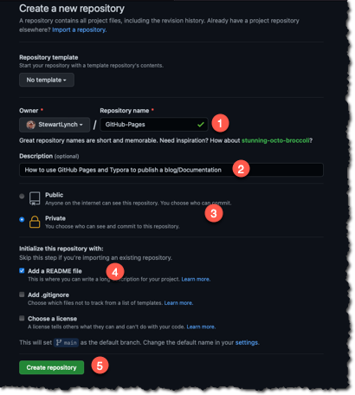The image size is (355, 395).
Task: Enable the Add .gitignore checkbox
Action: click(22, 295)
